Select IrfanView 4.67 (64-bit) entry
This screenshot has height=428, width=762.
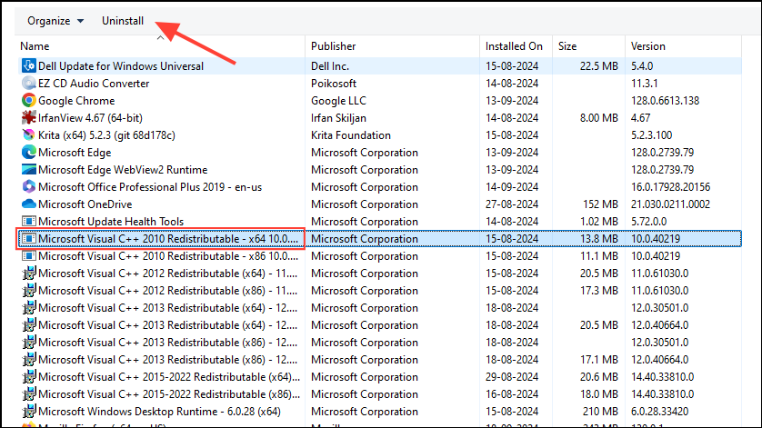90,117
